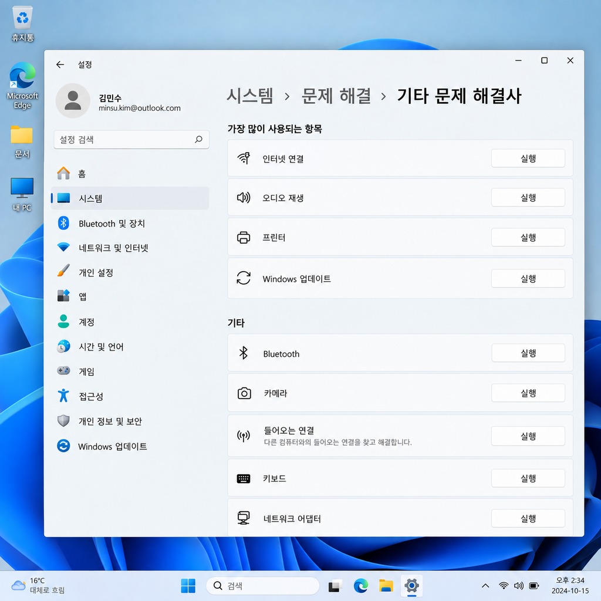The image size is (601, 601).
Task: Open 개인 설정 page
Action: [130, 272]
